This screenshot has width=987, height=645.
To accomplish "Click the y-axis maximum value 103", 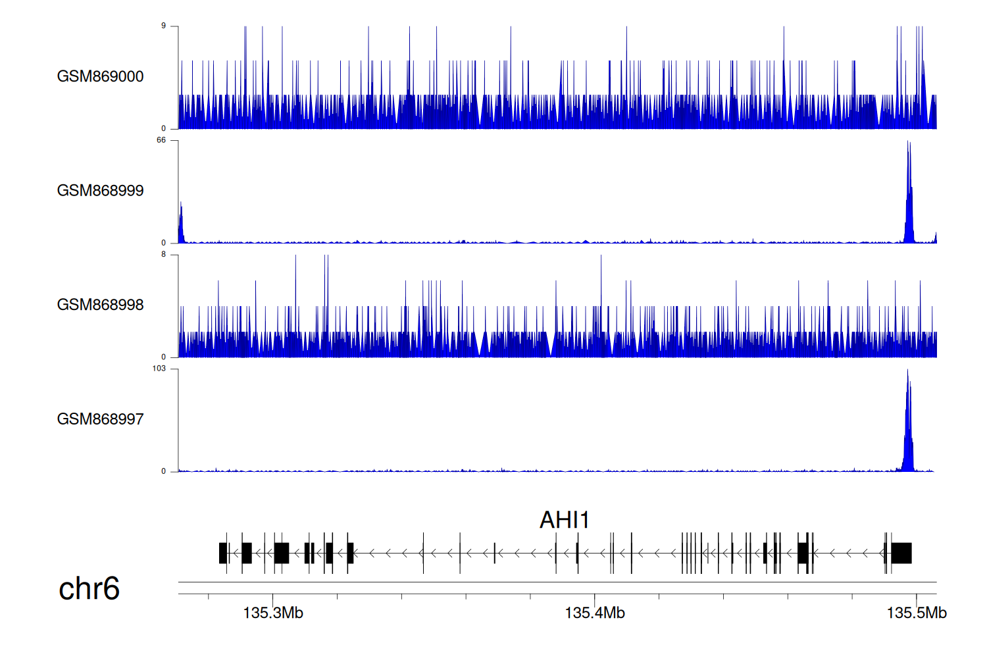I will click(159, 369).
